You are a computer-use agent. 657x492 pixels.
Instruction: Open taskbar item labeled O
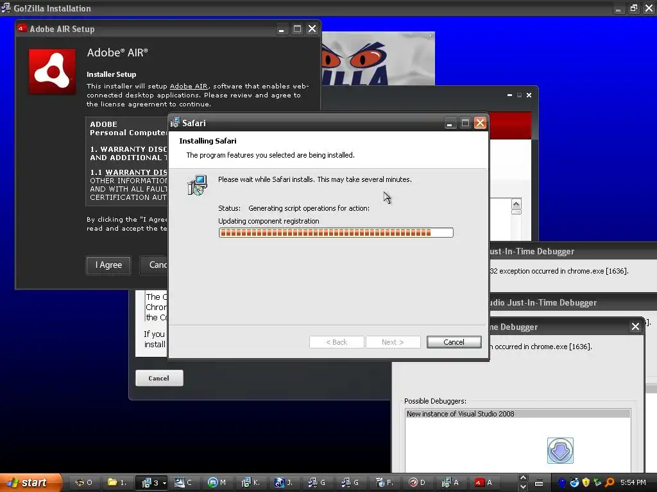pyautogui.click(x=83, y=482)
